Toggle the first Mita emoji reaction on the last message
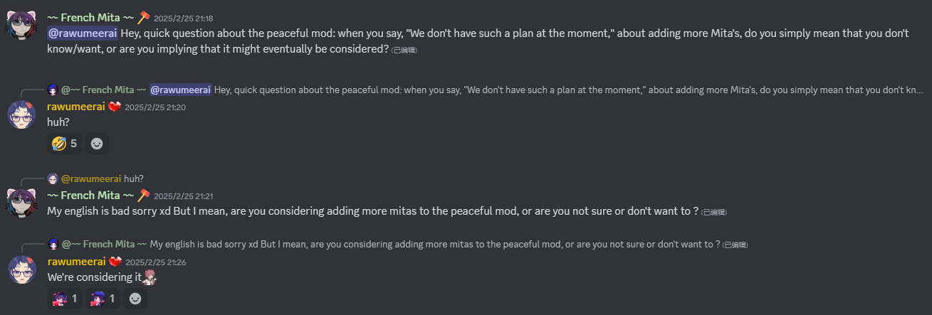The height and width of the screenshot is (315, 932). [65, 299]
